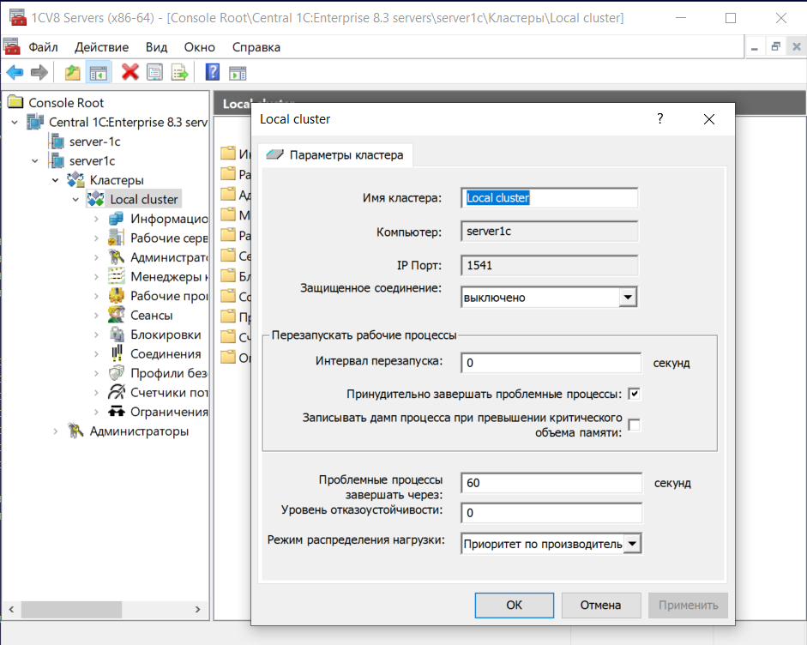
Task: Enable Записывать дамп процесса checkbox
Action: (634, 425)
